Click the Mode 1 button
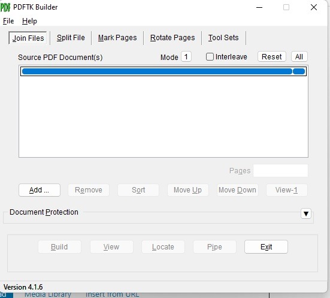The height and width of the screenshot is (298, 330). pos(186,57)
